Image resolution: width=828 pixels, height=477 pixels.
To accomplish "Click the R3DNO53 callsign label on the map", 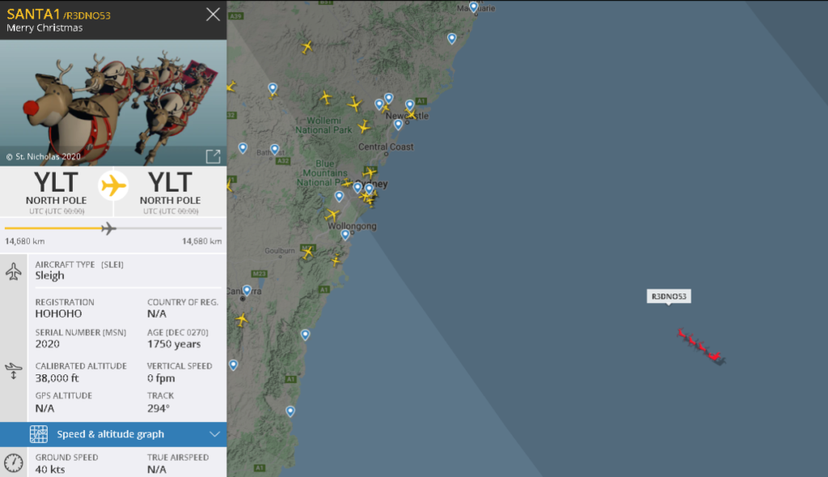I will point(669,297).
